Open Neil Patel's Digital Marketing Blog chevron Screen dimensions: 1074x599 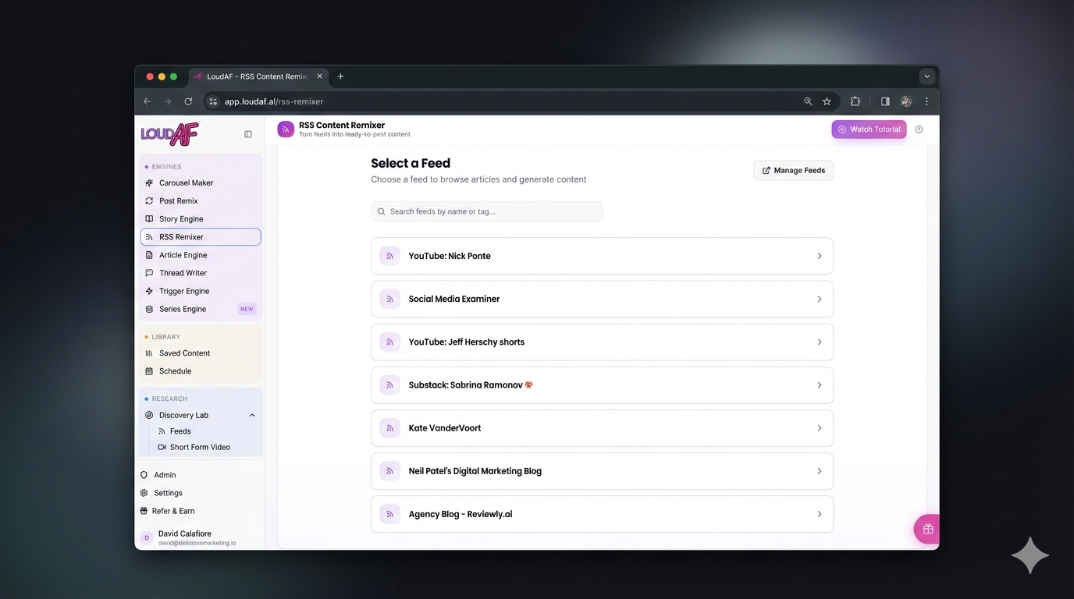(820, 471)
